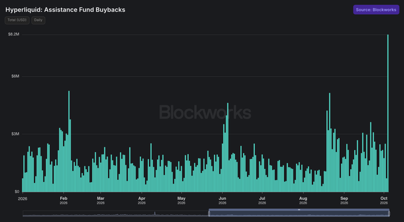This screenshot has width=404, height=222.
Task: Grab the right range slider handle
Action: click(389, 214)
